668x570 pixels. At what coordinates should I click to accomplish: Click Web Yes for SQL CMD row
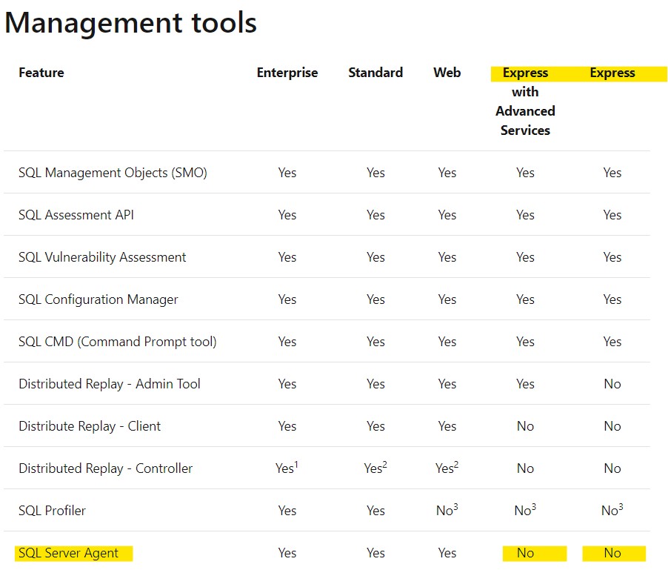point(447,342)
